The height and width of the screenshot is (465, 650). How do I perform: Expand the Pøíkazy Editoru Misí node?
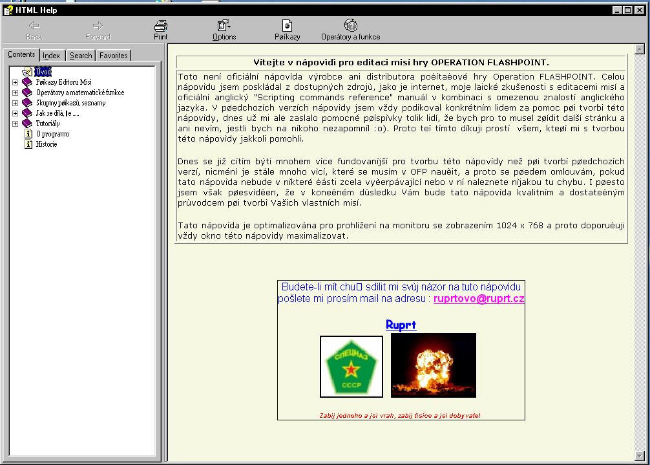[x=16, y=82]
